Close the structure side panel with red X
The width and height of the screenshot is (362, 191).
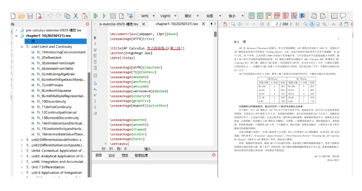87,24
